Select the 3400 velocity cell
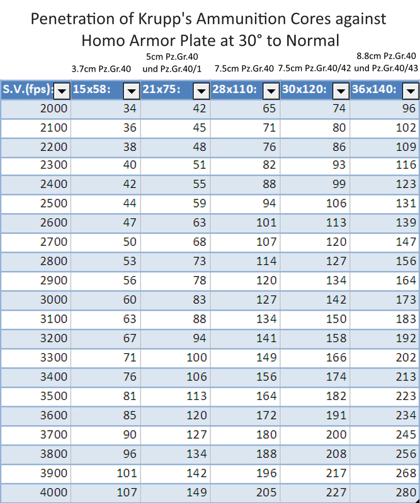The width and height of the screenshot is (420, 503). pos(36,377)
